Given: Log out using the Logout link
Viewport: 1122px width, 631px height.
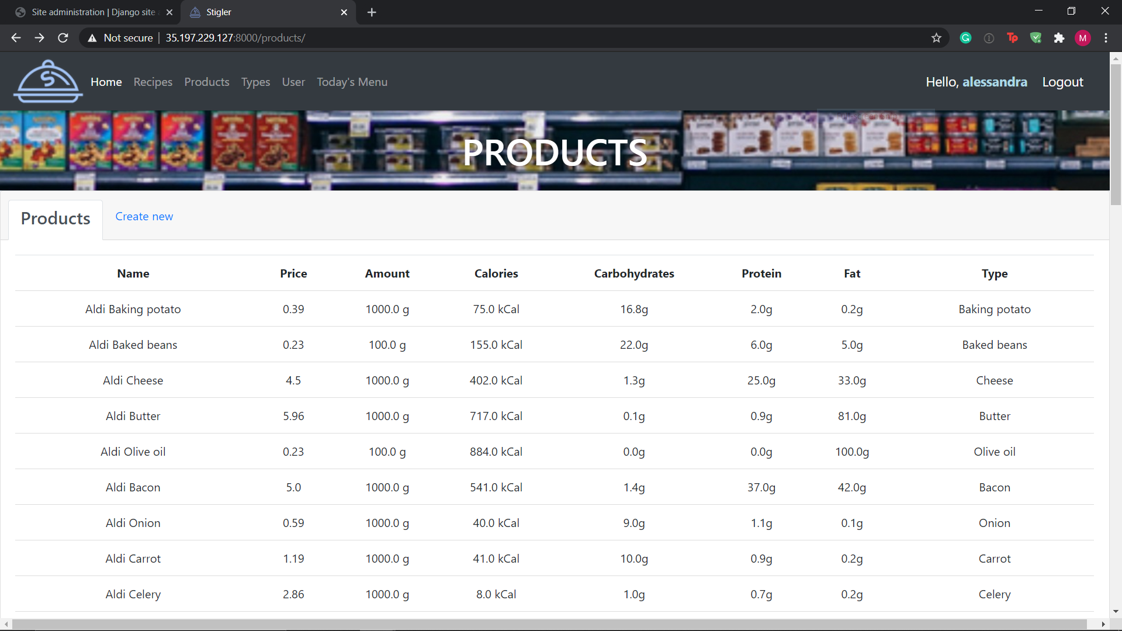Looking at the screenshot, I should coord(1062,82).
